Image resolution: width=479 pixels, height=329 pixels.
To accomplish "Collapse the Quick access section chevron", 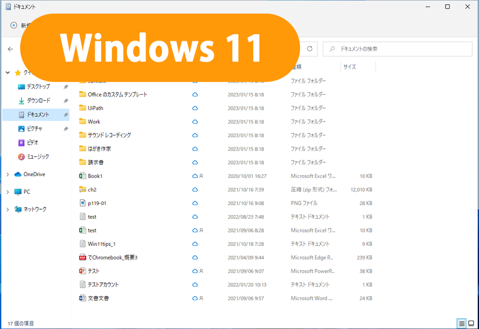I will [x=8, y=73].
